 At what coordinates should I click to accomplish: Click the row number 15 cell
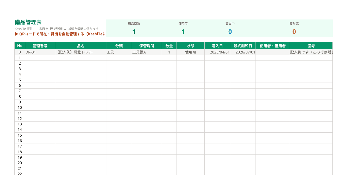point(20,135)
